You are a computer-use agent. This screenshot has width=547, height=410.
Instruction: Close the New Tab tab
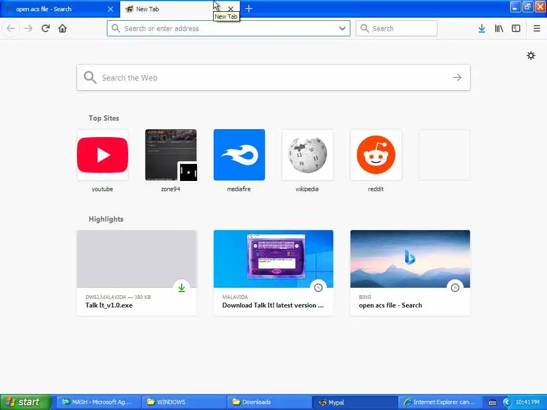[231, 9]
